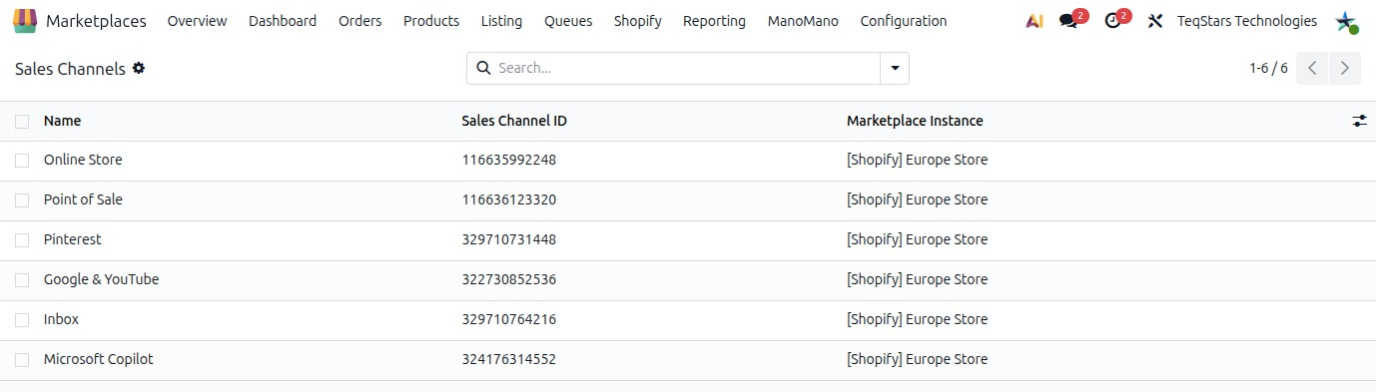Click channel ID 329710764216

pyautogui.click(x=508, y=319)
